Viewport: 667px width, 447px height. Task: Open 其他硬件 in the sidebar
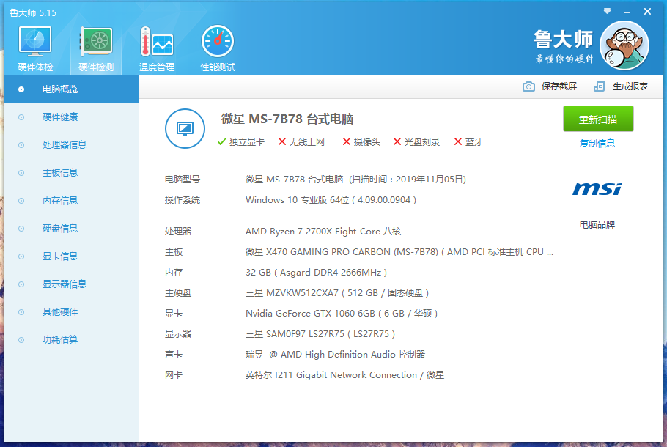coord(72,312)
